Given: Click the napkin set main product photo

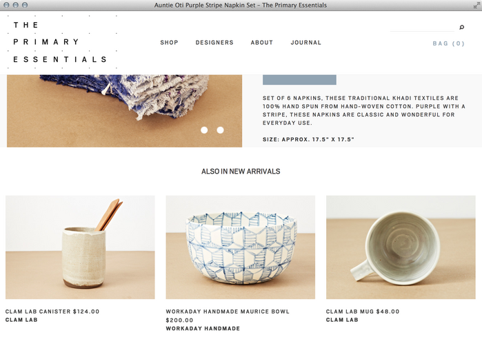Looking at the screenshot, I should pyautogui.click(x=125, y=111).
